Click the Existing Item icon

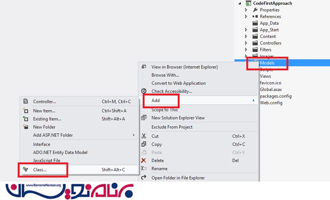point(25,119)
